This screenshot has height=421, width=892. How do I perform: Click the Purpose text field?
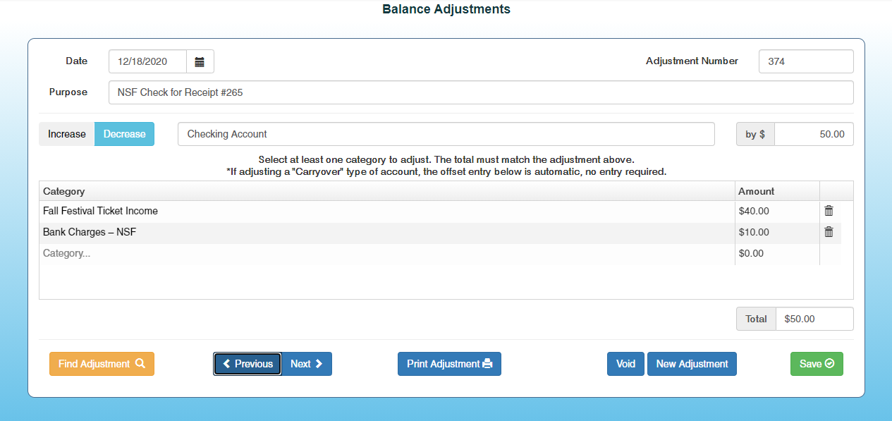click(480, 92)
